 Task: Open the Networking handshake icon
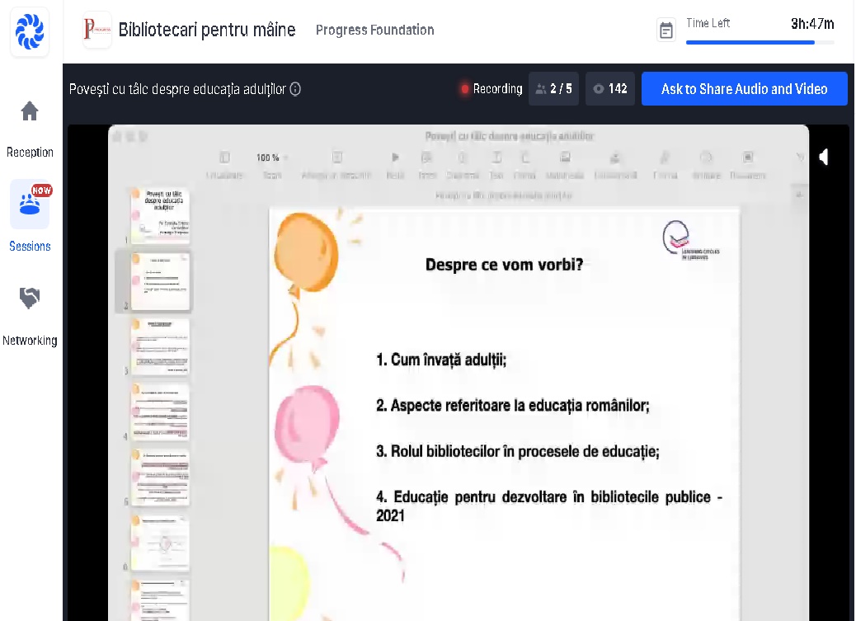[30, 299]
